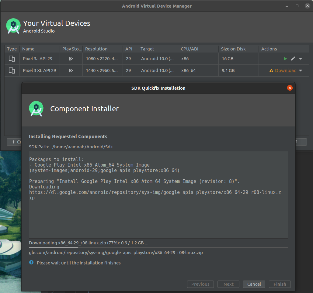Launch the Pixel 3a API 29 emulator
Viewport: 313px width, 293px height.
tap(285, 59)
